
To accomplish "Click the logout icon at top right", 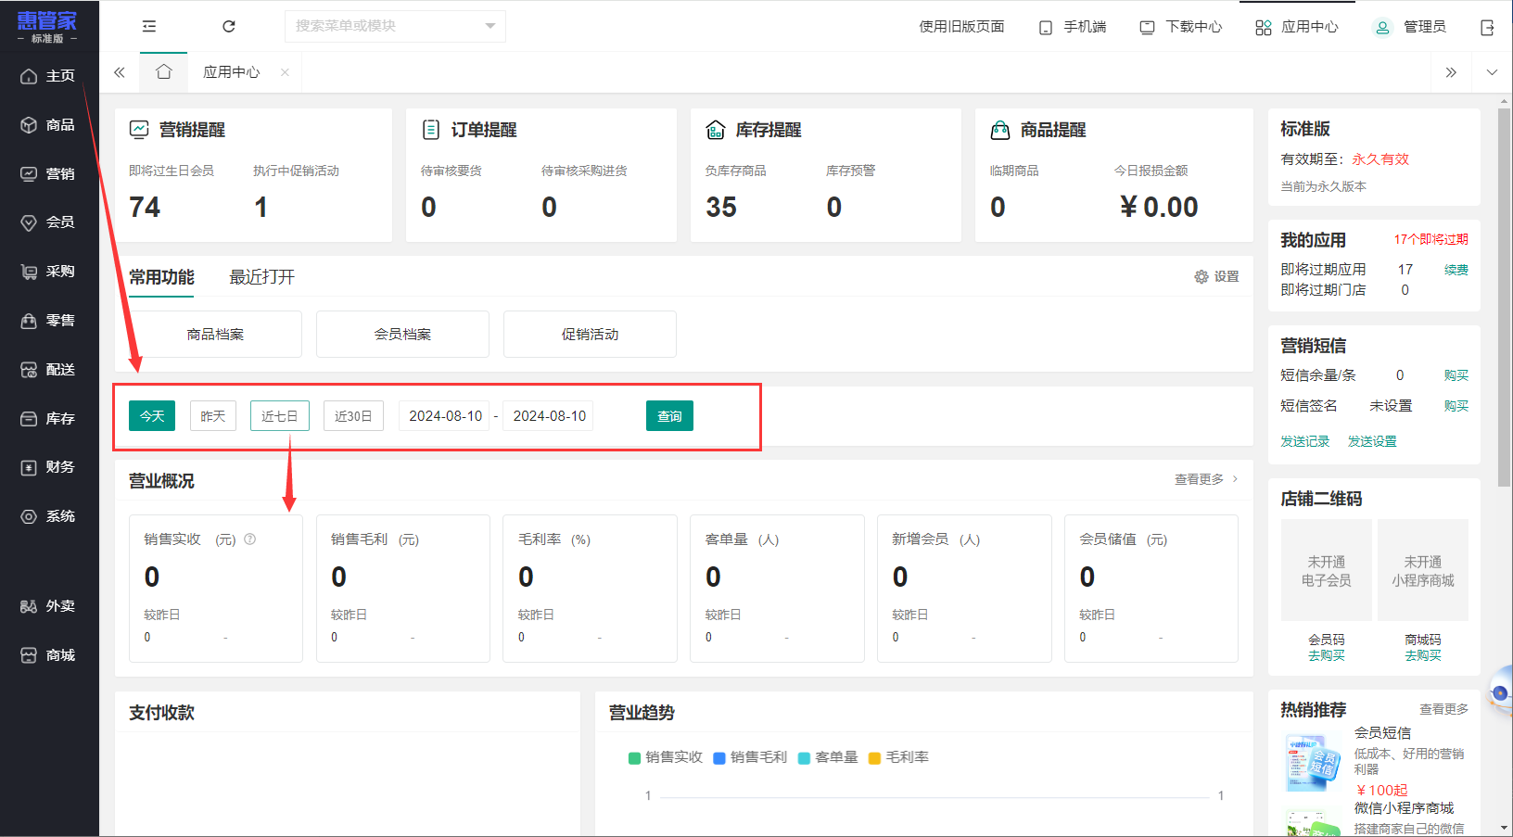I will pyautogui.click(x=1487, y=28).
